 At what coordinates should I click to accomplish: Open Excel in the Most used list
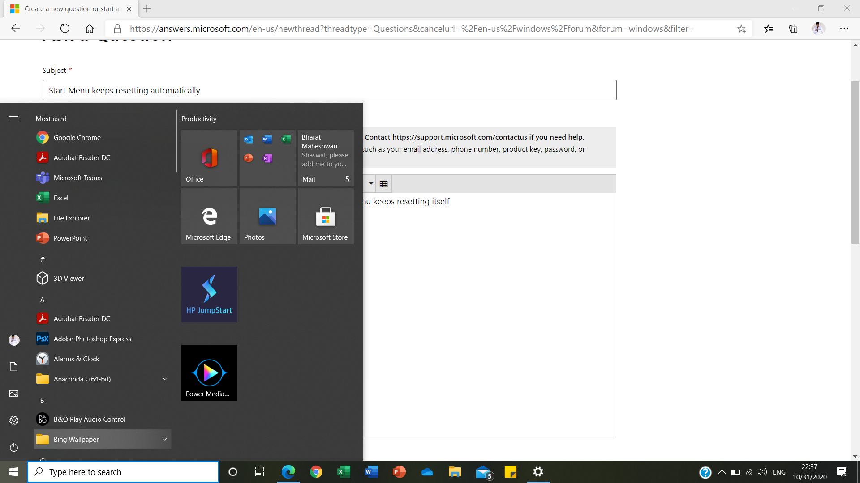pyautogui.click(x=102, y=198)
